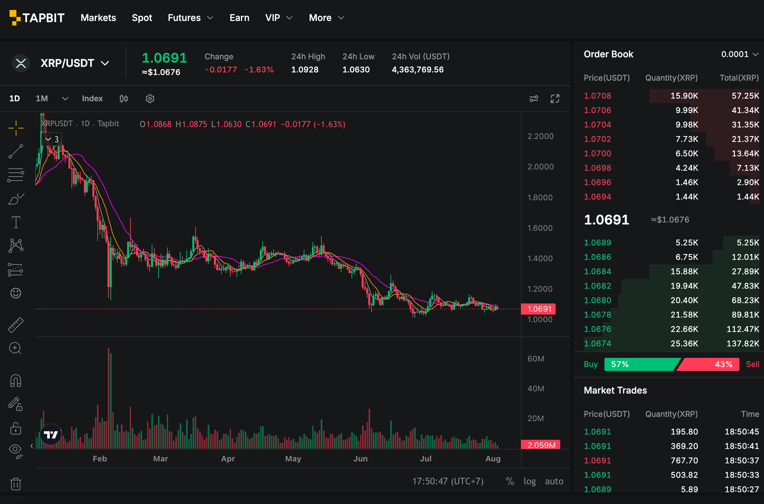764x504 pixels.
Task: Open the XRP/USDT pair dropdown
Action: (x=75, y=63)
